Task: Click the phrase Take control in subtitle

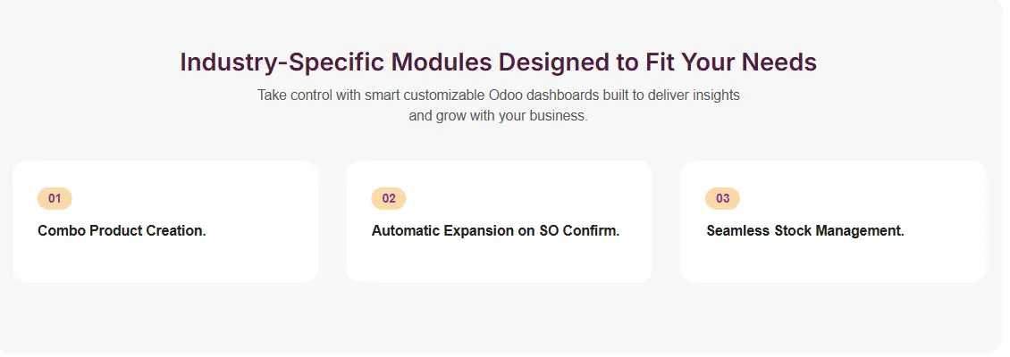Action: [294, 95]
